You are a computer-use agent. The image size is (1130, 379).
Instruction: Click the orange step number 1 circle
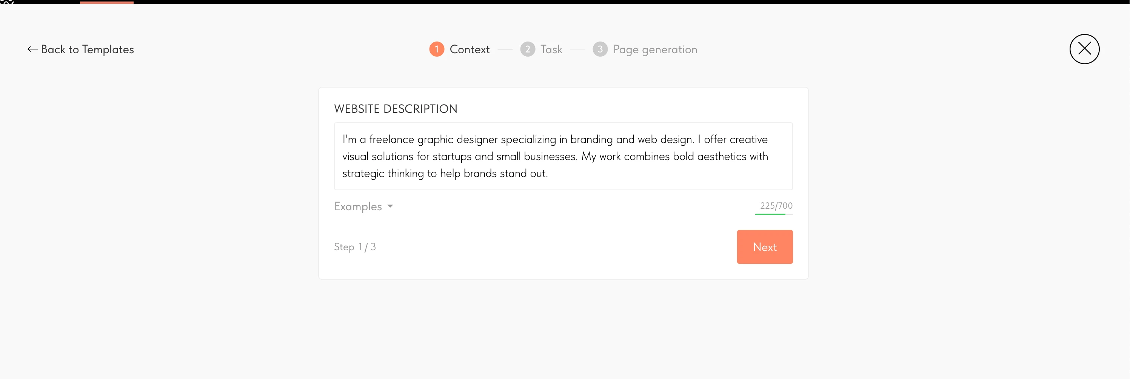pyautogui.click(x=436, y=49)
